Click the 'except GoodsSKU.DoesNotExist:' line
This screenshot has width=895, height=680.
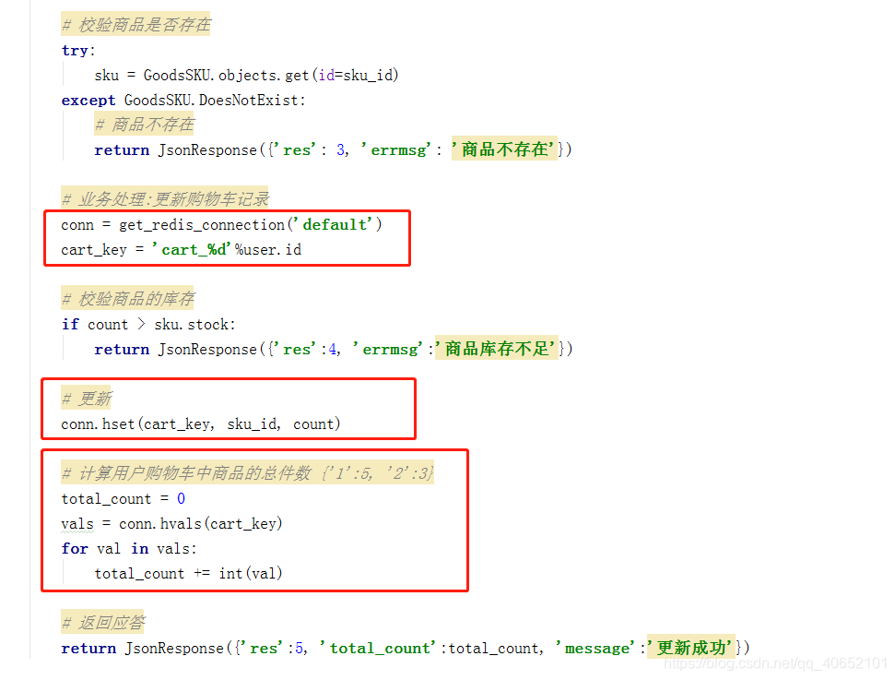183,100
